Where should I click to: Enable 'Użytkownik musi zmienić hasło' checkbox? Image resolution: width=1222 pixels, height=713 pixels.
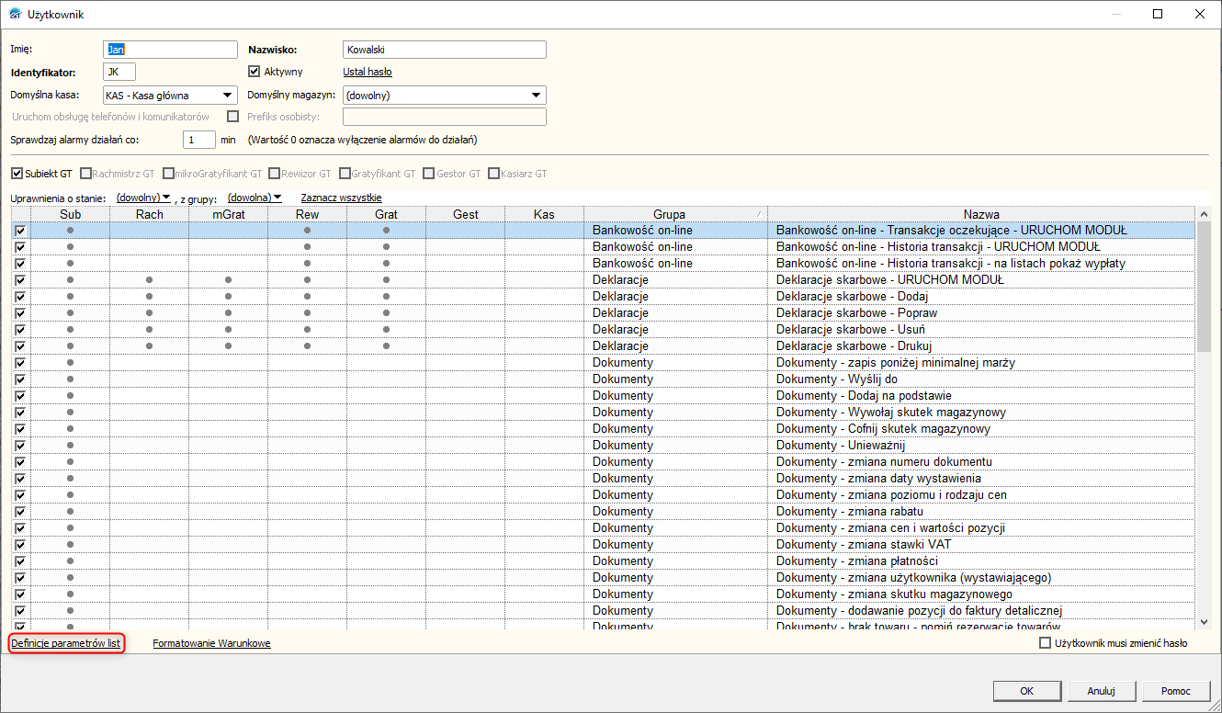1045,643
